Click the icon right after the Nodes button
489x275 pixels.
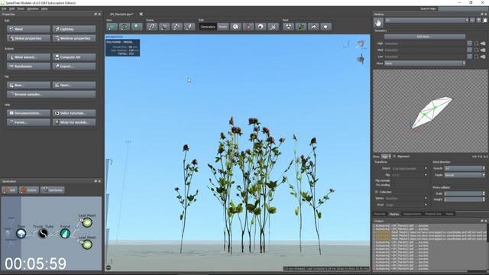236,27
